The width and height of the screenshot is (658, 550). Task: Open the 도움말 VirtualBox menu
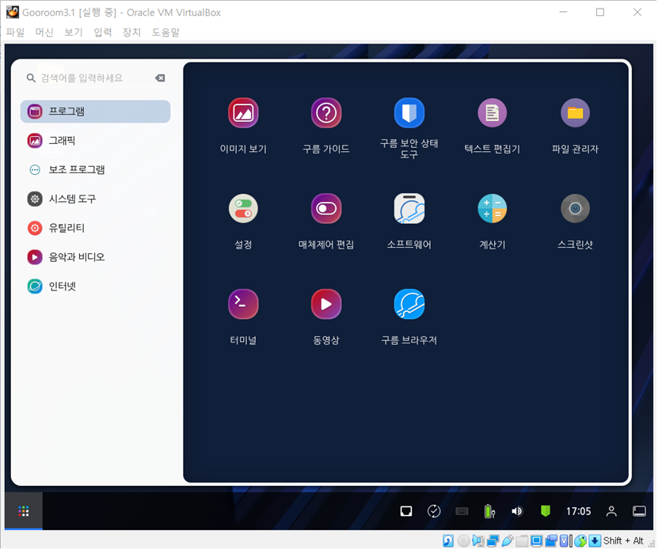166,32
